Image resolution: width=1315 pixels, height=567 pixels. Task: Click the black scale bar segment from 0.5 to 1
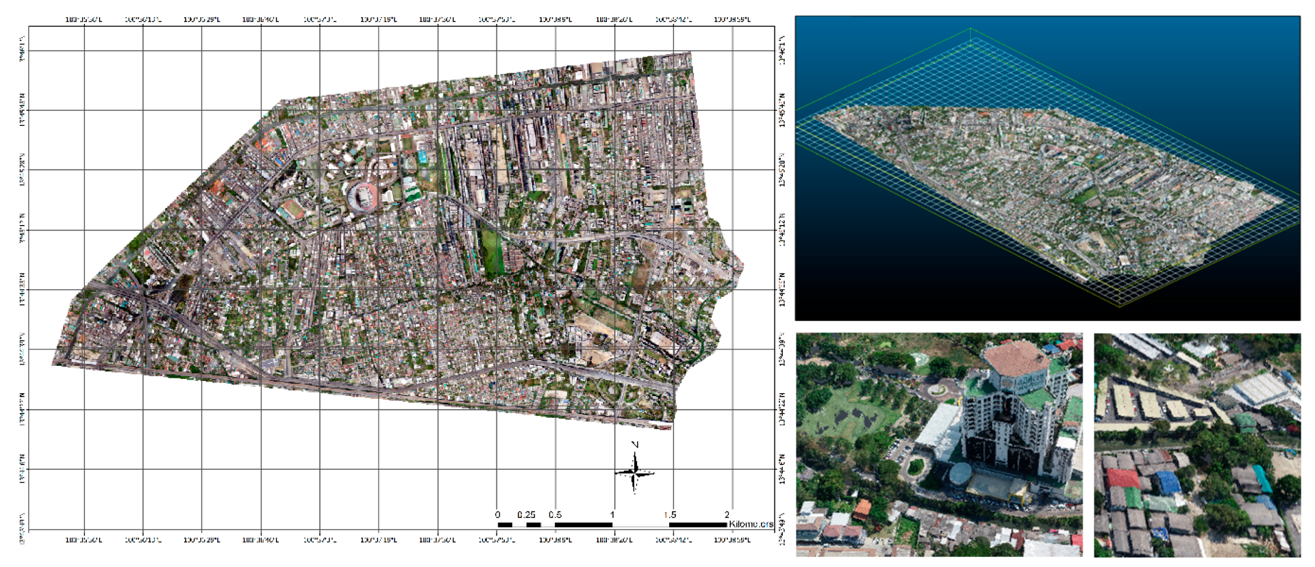[x=584, y=525]
